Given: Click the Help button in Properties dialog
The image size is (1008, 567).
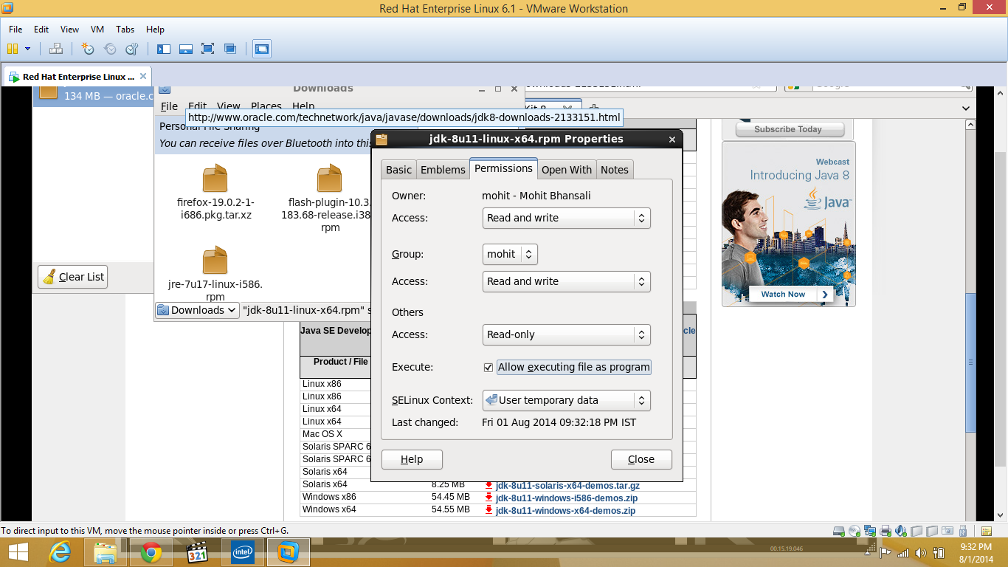Looking at the screenshot, I should click(412, 459).
